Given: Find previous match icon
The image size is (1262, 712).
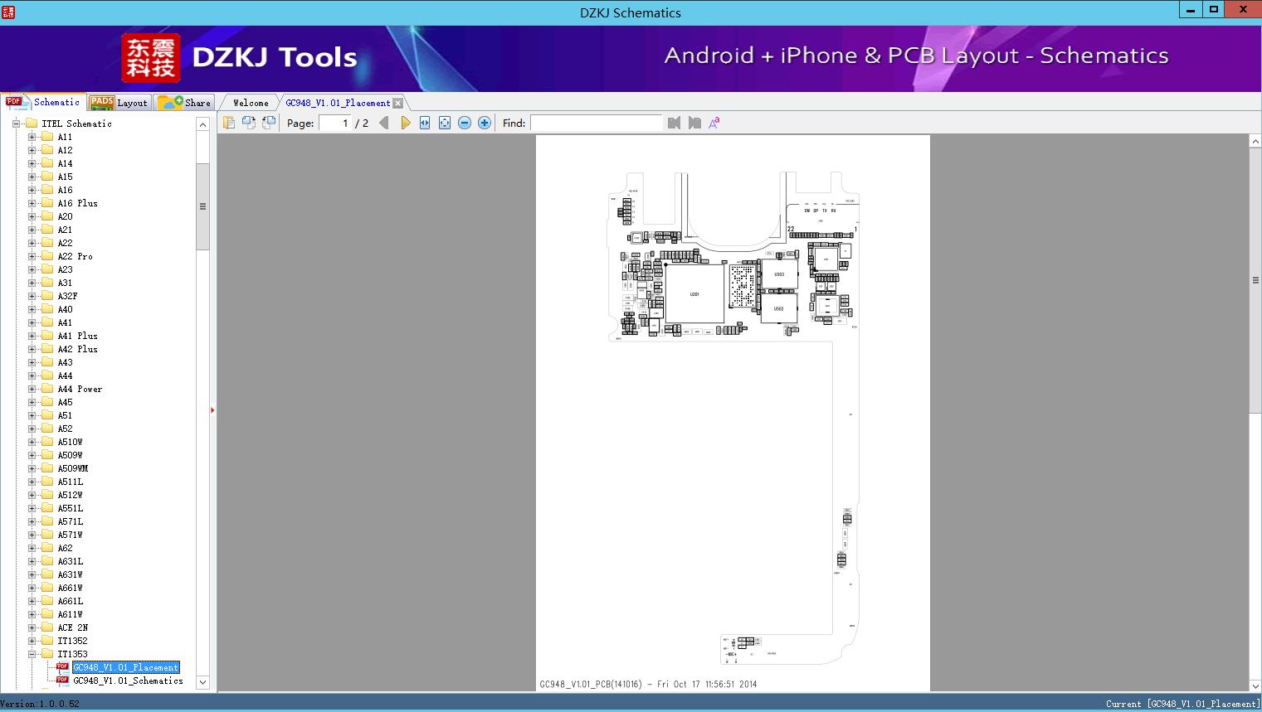Looking at the screenshot, I should [x=674, y=123].
